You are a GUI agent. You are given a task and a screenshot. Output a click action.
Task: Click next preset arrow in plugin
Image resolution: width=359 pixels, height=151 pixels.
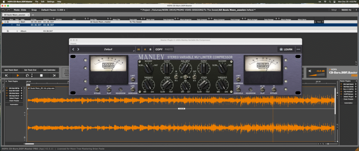(78, 49)
